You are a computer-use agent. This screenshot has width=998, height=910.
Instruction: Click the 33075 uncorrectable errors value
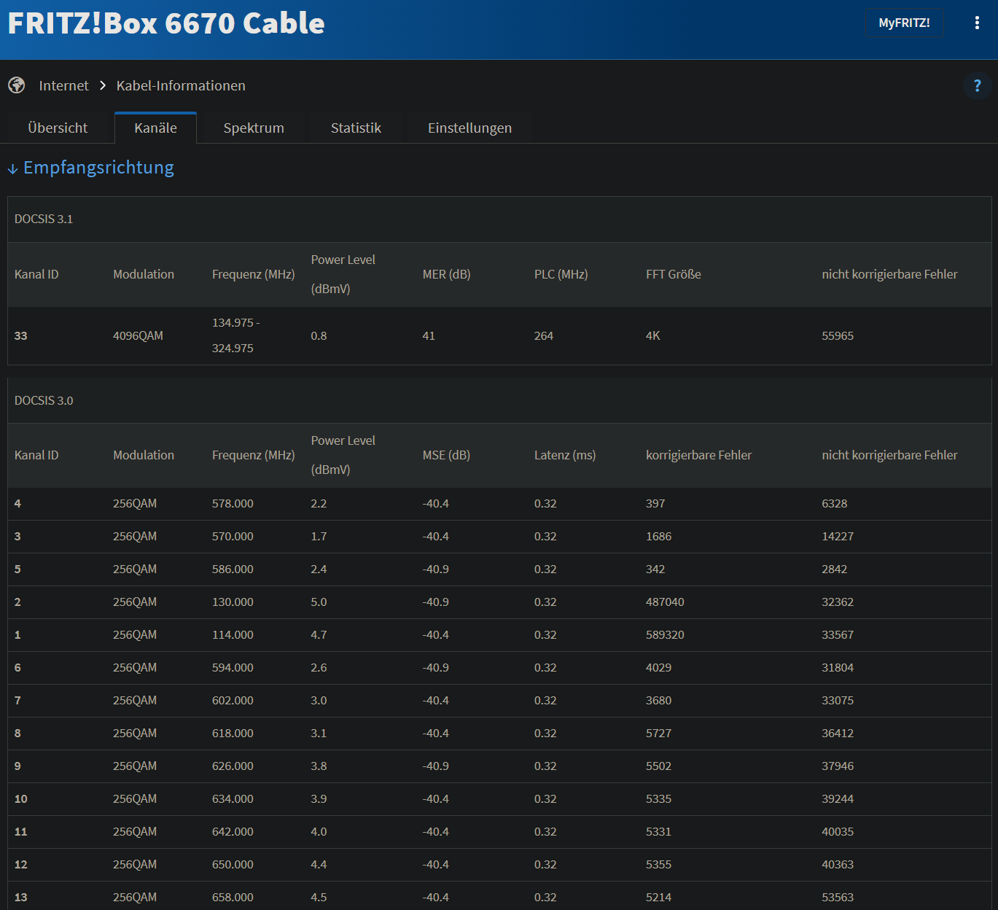point(838,700)
